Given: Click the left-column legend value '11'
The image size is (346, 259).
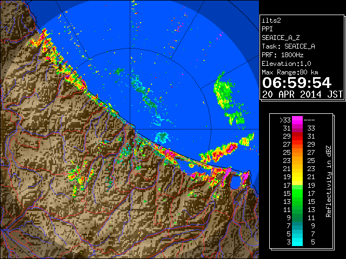Looking at the screenshot, I should point(287,209).
